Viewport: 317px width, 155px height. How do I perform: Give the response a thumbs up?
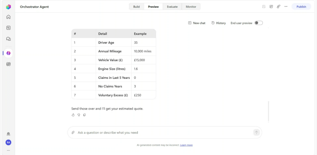tap(73, 115)
